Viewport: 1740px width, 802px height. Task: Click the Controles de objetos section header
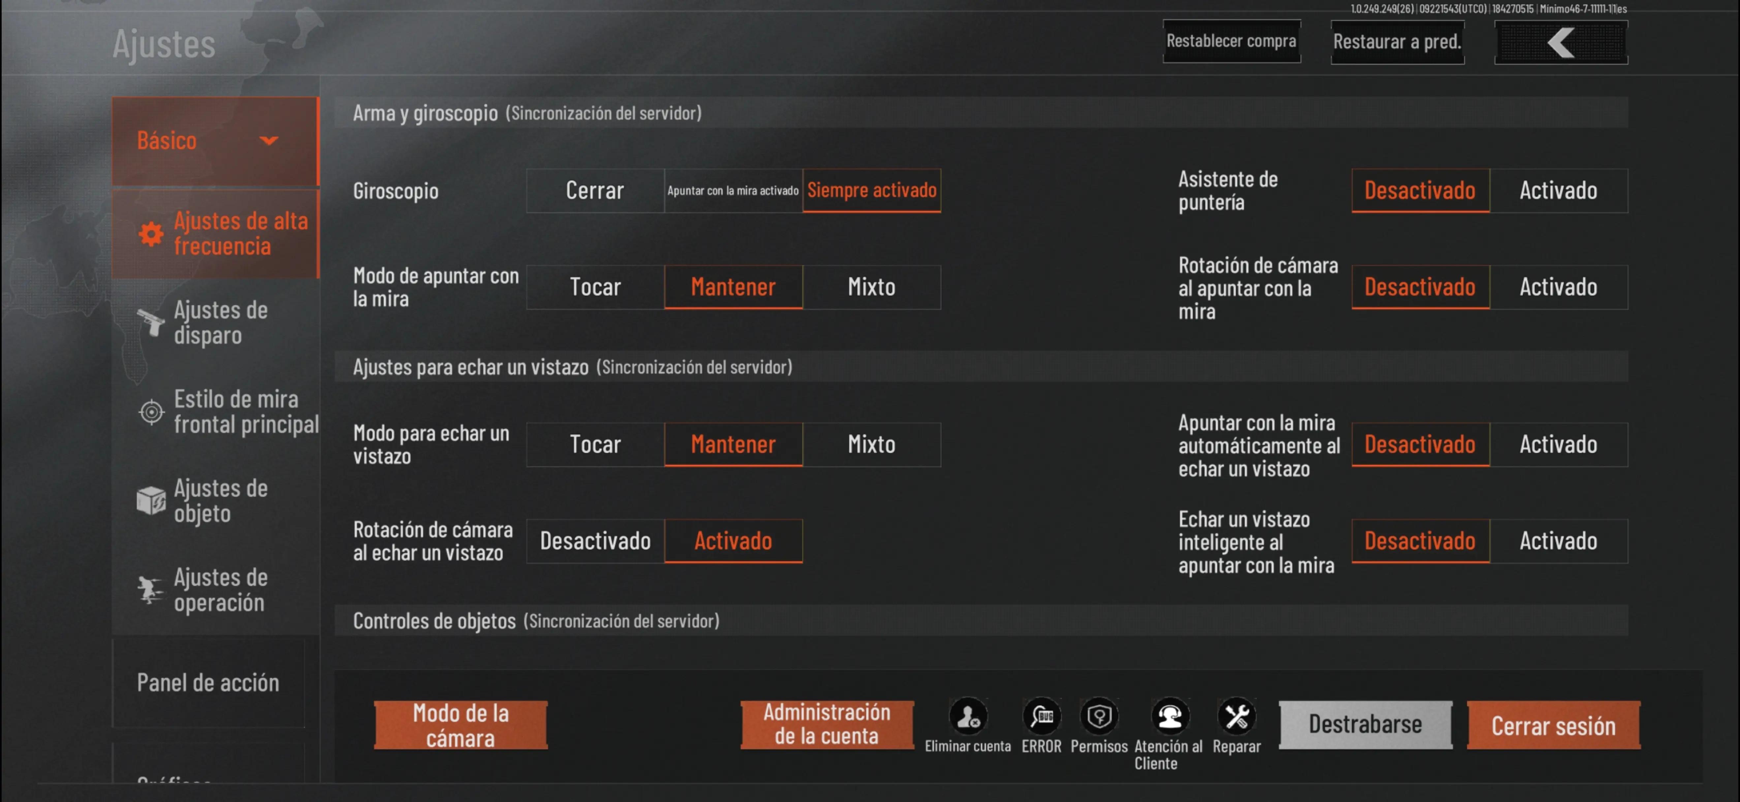(981, 621)
